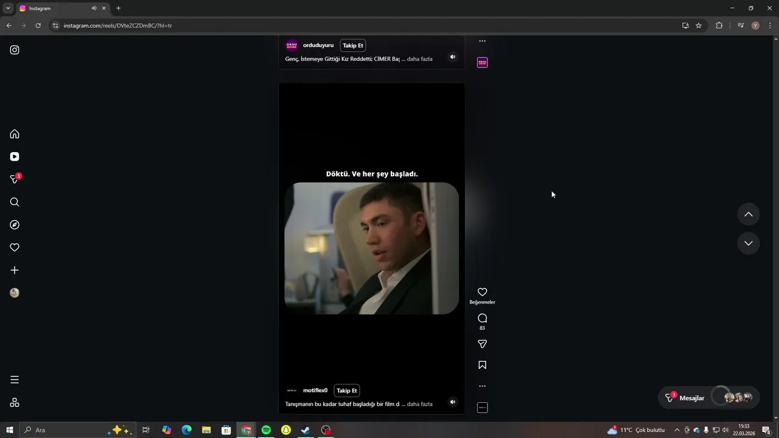Install app icon in address bar
The width and height of the screenshot is (779, 438).
click(x=685, y=26)
